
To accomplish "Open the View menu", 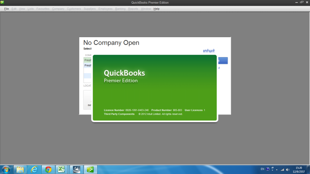I will (x=22, y=9).
